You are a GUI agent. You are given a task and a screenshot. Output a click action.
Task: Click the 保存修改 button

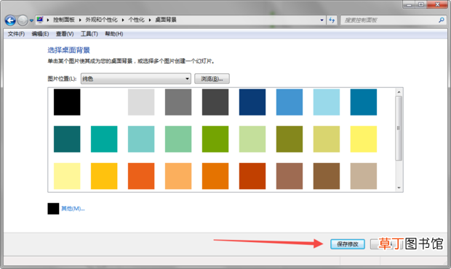tap(348, 244)
